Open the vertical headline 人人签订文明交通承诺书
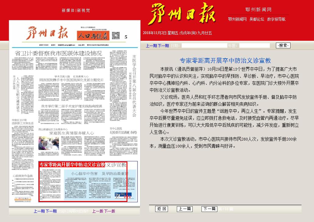Screen dimensions: 314x222 (18, 95)
